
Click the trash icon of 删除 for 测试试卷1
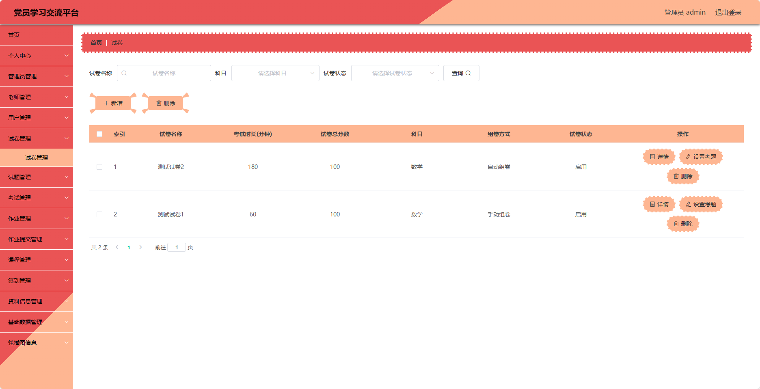point(676,224)
